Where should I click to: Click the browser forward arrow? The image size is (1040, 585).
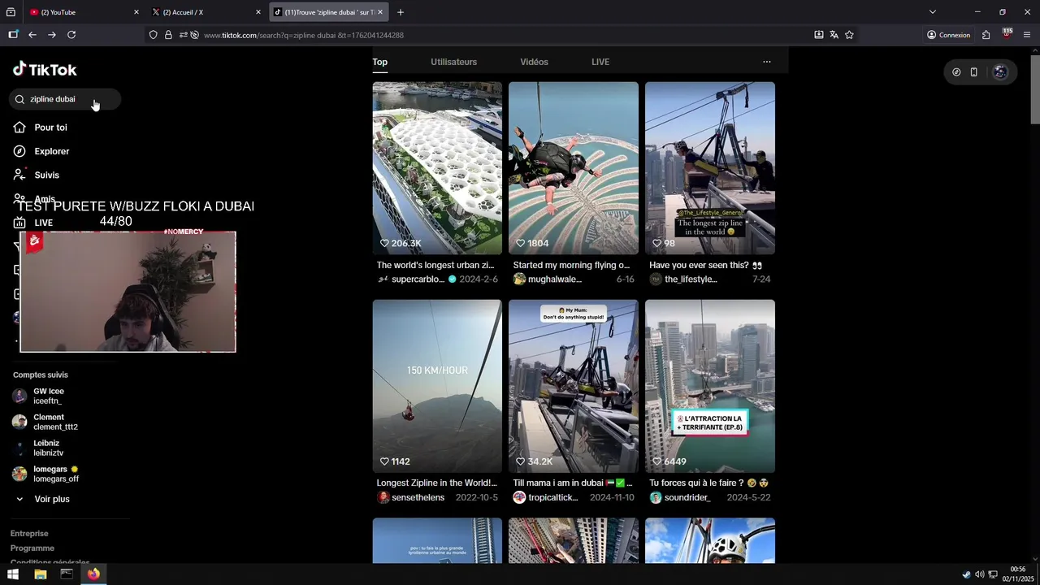pos(52,35)
